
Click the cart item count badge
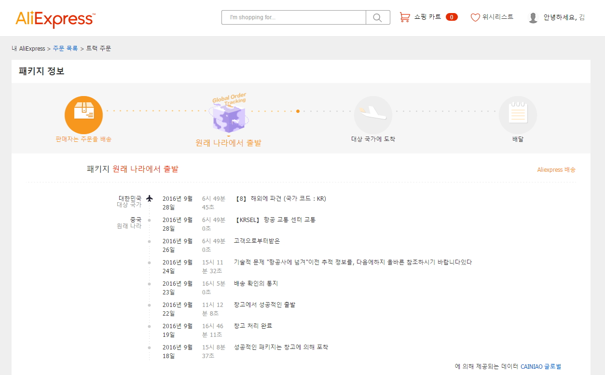452,17
